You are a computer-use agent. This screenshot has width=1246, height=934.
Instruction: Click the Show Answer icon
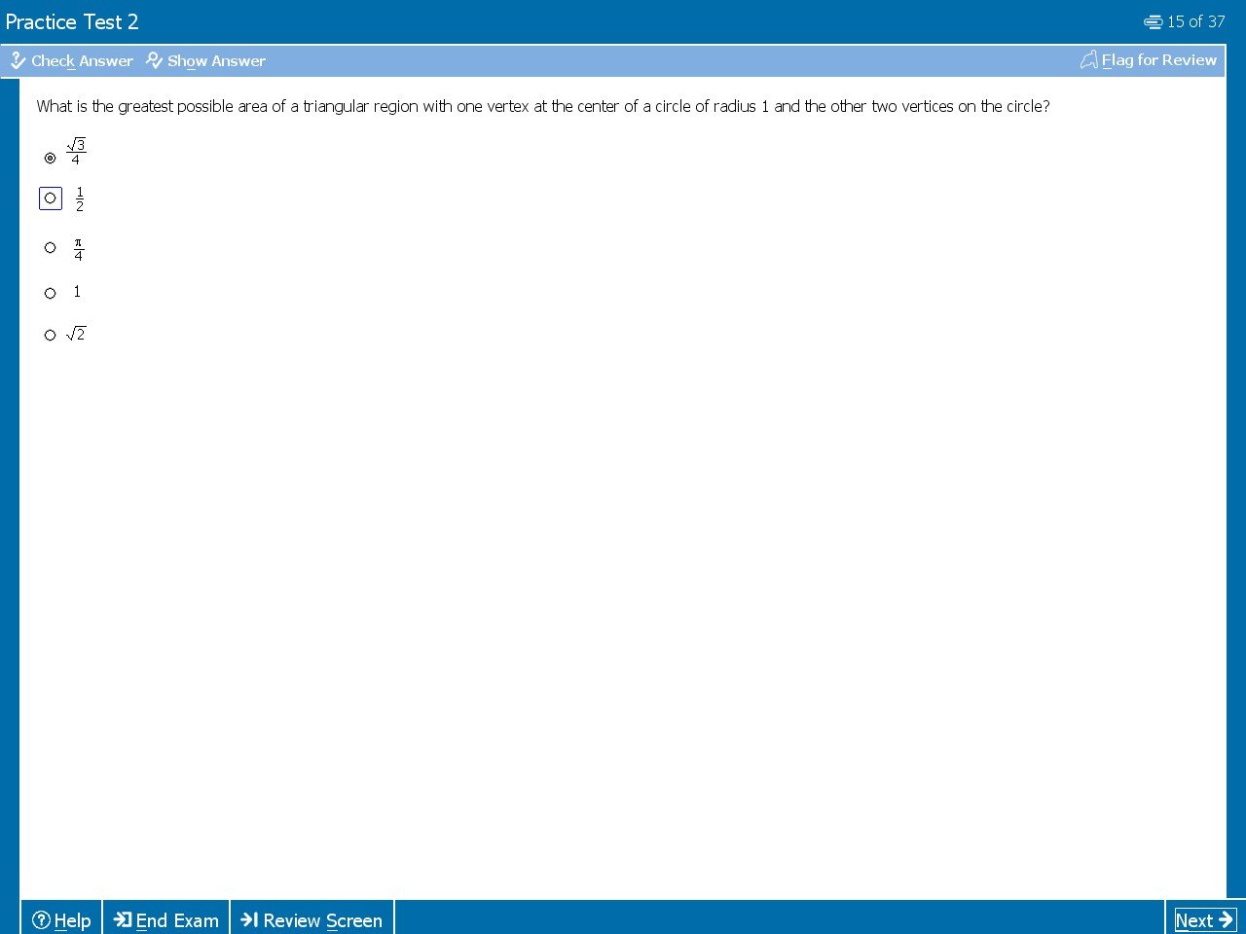click(x=154, y=60)
